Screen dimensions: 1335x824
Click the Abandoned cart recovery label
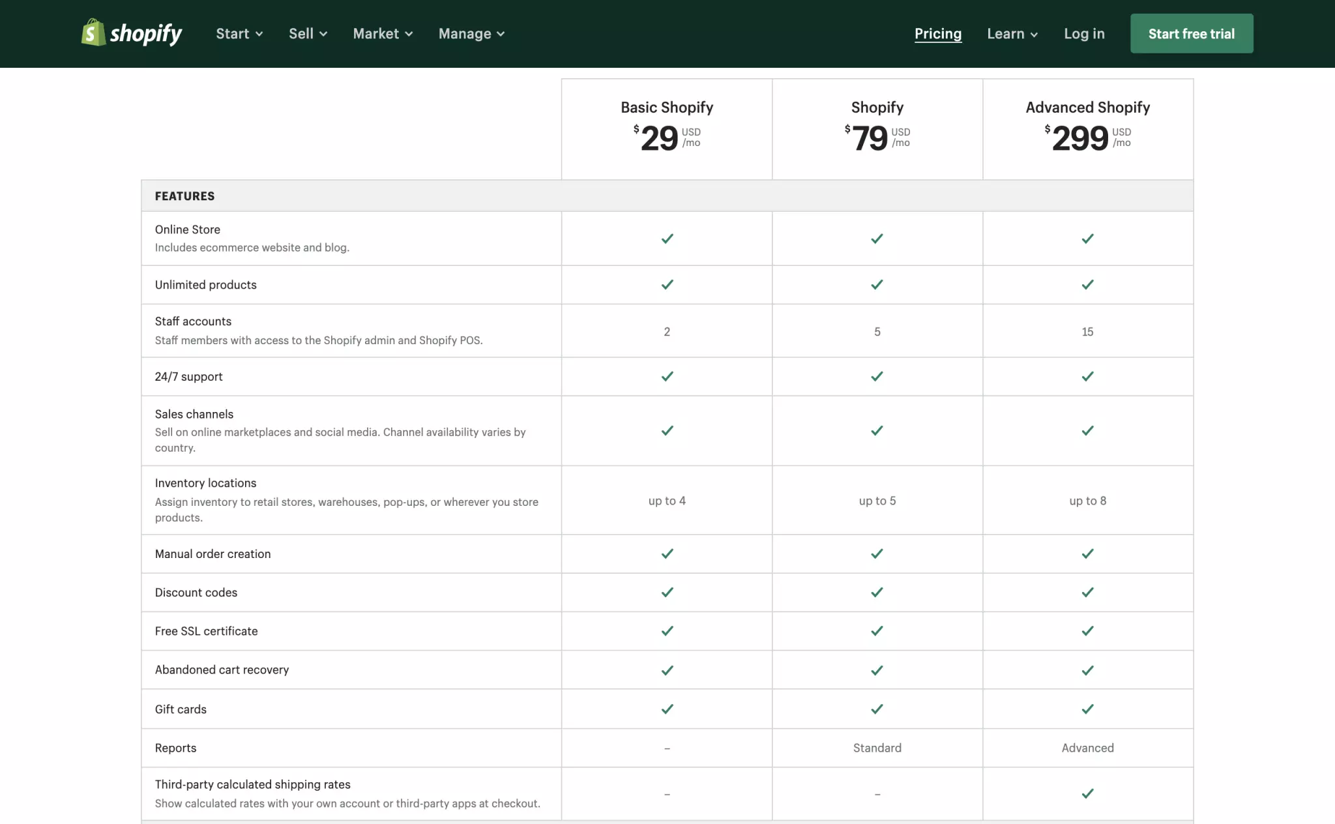click(222, 670)
